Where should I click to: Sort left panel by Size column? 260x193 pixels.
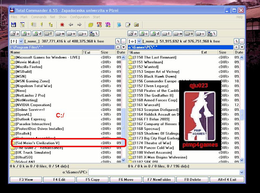click(104, 52)
